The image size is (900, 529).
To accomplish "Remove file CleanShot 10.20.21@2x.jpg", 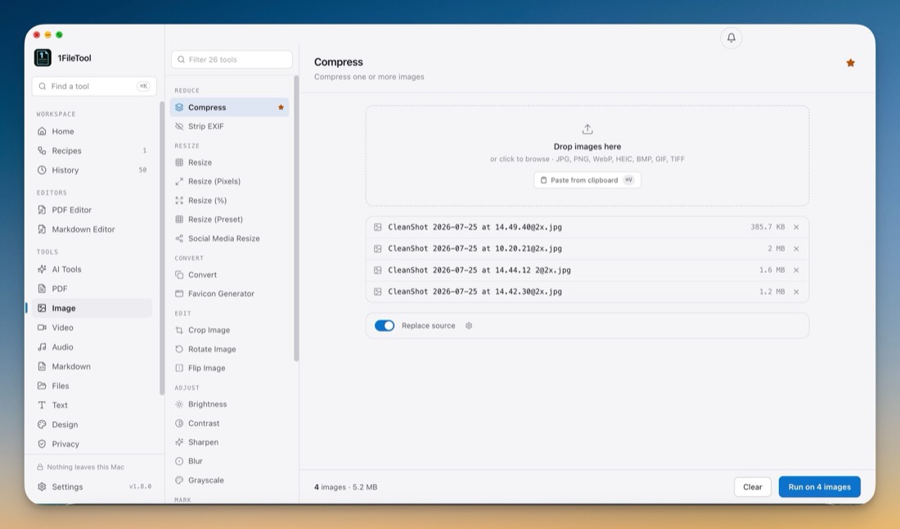I will click(x=796, y=249).
